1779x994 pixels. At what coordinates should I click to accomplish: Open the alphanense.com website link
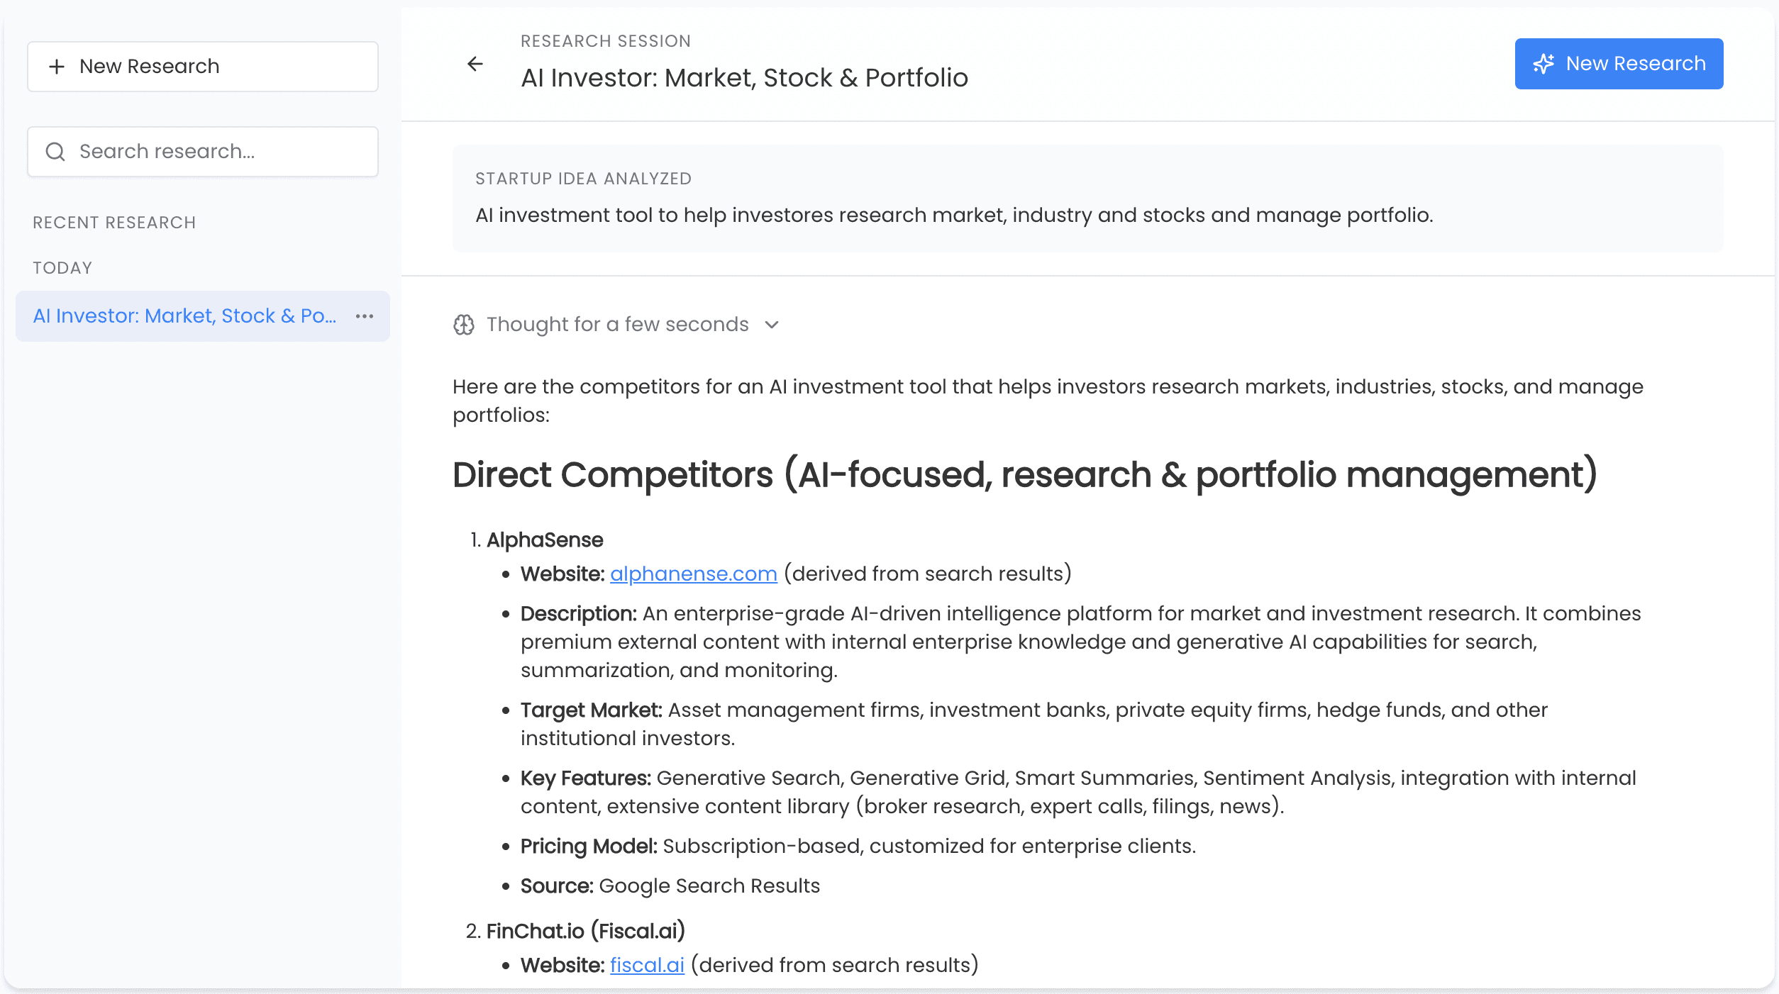pos(693,574)
